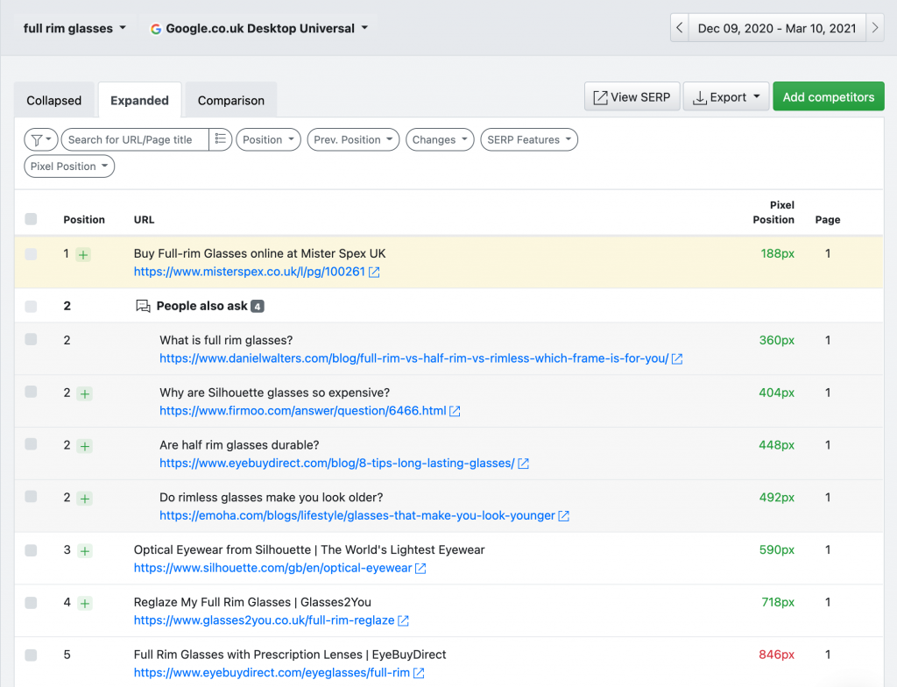Click plus icon beside position 4
Screen dimensions: 897x687
(x=85, y=604)
